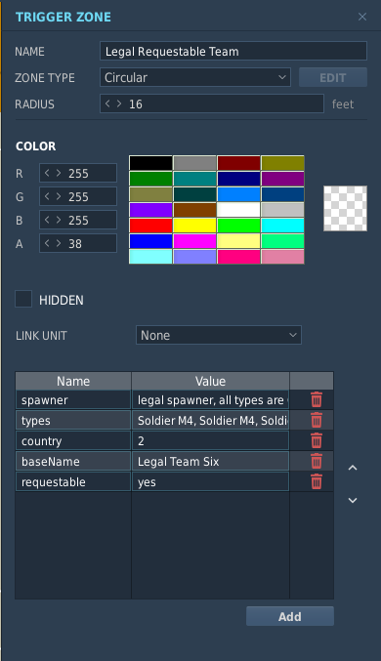
Task: Click the Value column header
Action: 210,381
